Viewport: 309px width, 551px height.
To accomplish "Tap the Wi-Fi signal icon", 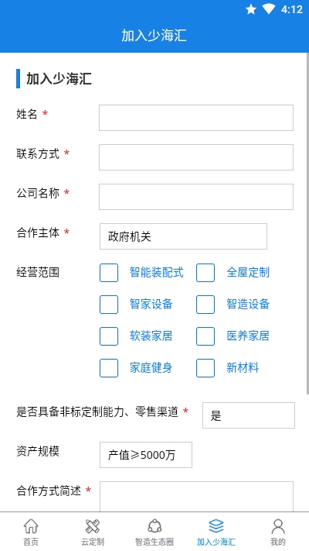I will point(269,9).
